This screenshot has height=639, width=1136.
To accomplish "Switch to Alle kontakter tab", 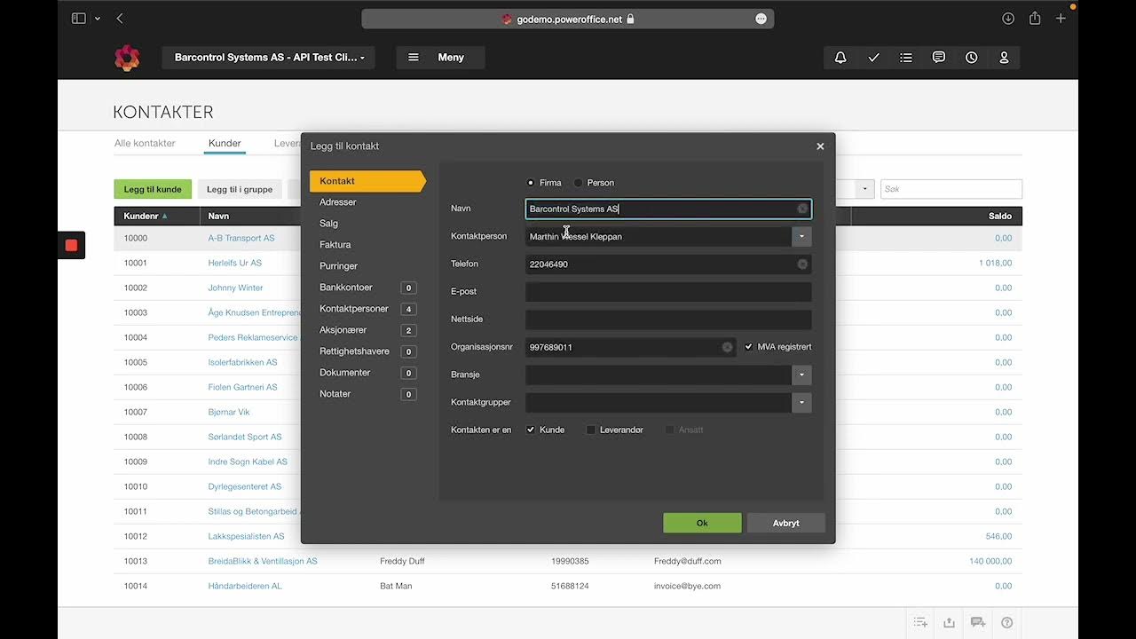I will pos(145,143).
